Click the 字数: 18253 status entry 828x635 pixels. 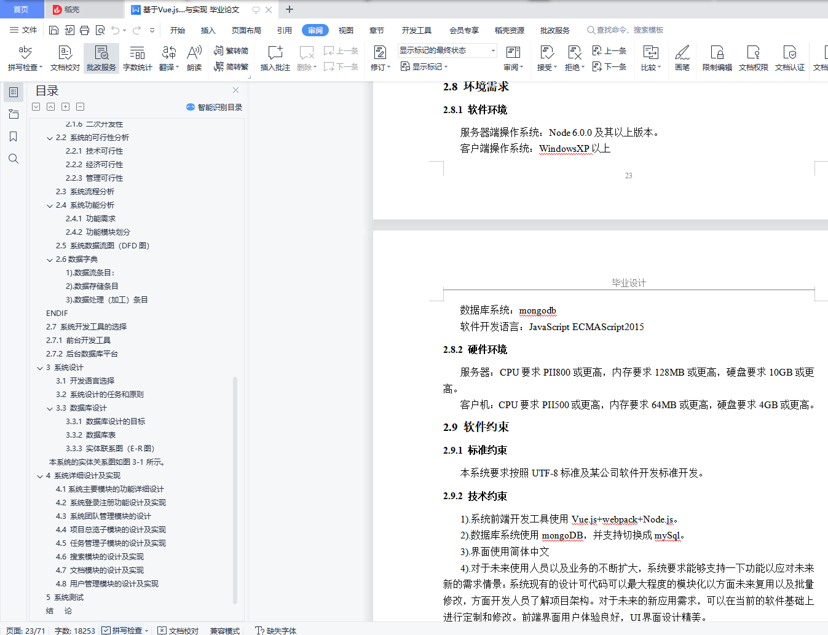click(75, 630)
